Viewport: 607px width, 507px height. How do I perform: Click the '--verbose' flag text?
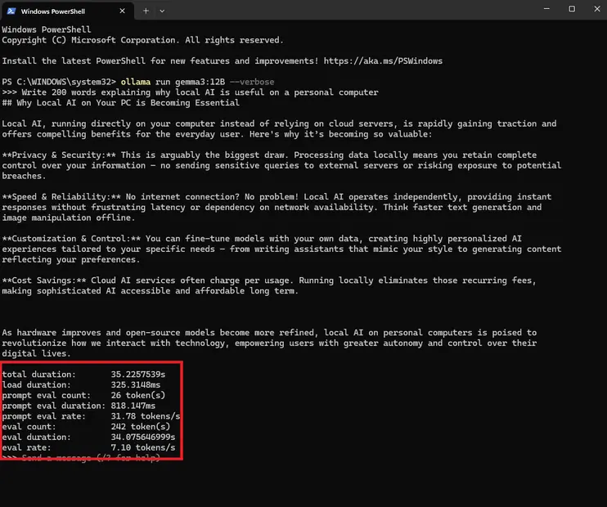252,82
